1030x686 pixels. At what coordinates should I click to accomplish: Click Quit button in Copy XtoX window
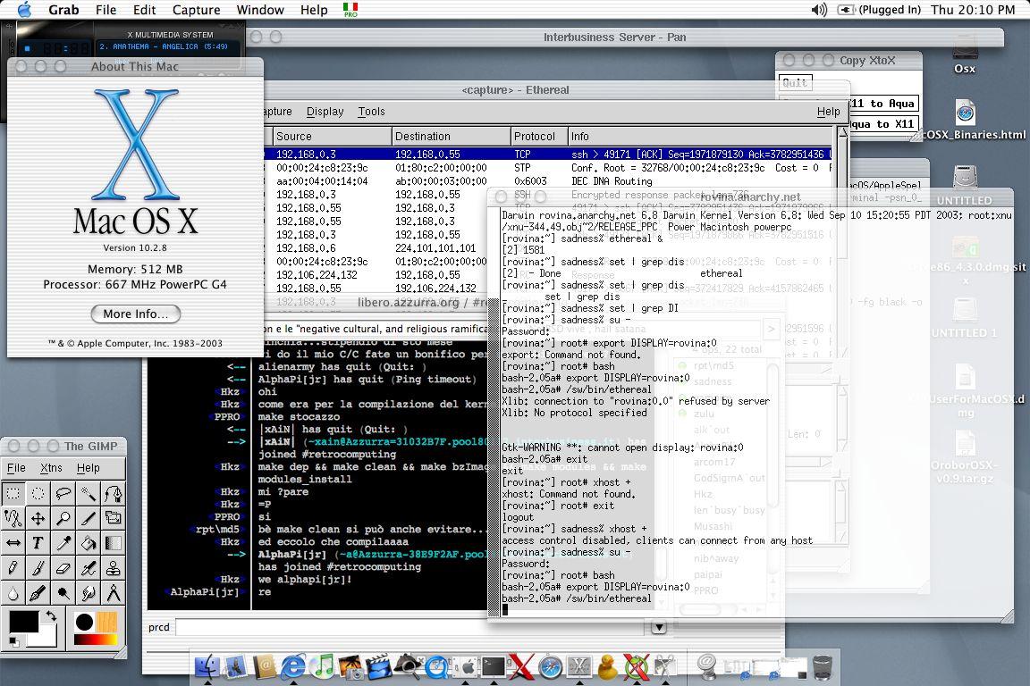pos(795,83)
